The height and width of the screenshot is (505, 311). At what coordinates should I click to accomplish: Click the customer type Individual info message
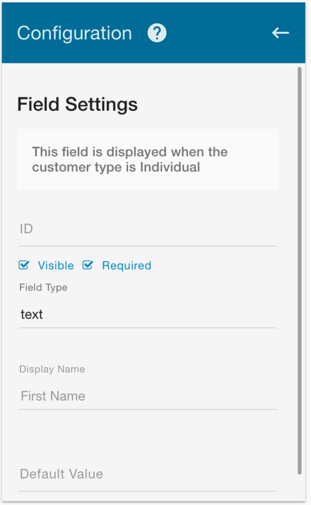pos(148,160)
